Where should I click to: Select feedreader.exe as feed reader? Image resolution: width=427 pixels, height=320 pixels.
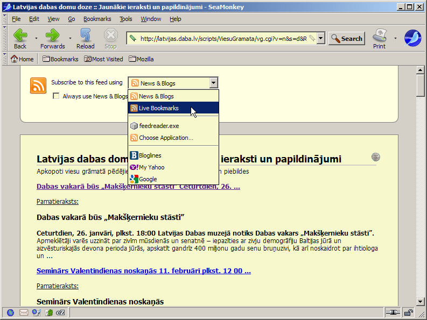click(173, 126)
